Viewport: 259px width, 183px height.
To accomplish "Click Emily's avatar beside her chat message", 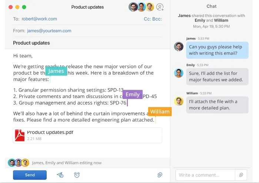I will pyautogui.click(x=179, y=73).
